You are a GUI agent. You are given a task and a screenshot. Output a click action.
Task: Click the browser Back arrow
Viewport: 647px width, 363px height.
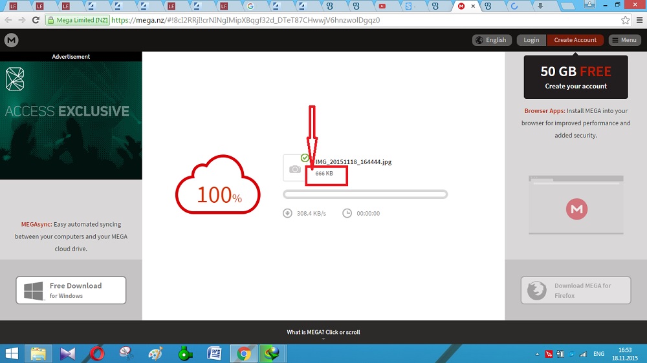tap(8, 20)
